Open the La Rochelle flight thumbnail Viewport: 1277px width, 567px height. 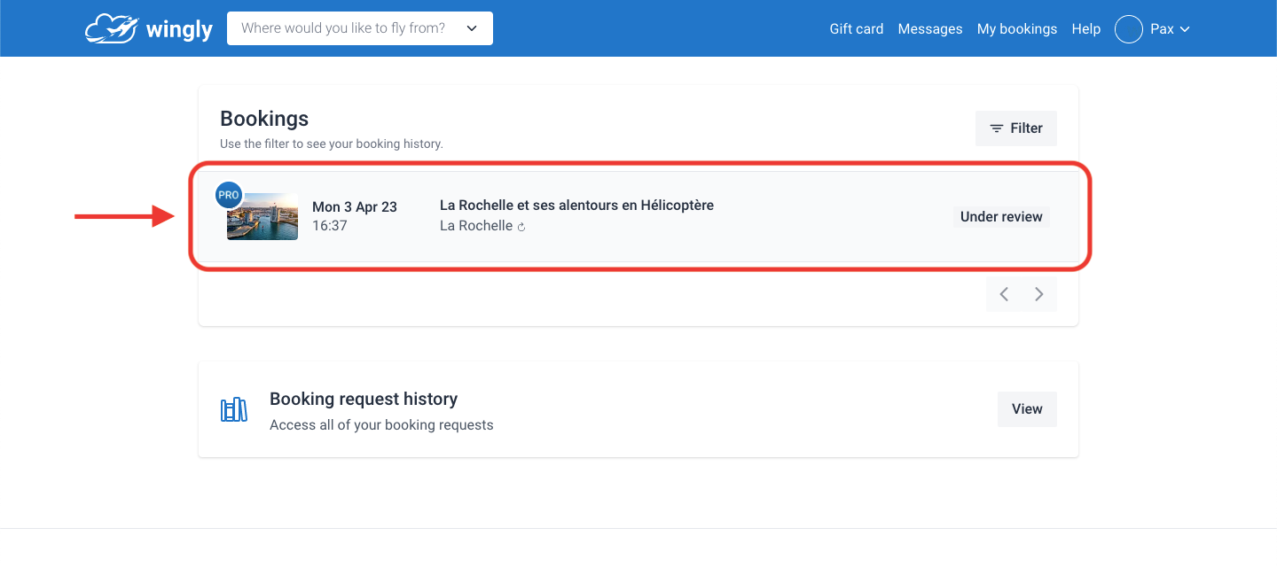pyautogui.click(x=262, y=216)
